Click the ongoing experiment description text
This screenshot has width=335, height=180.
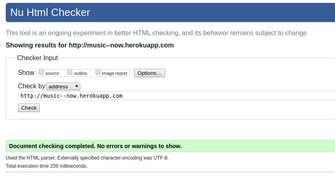pos(156,33)
